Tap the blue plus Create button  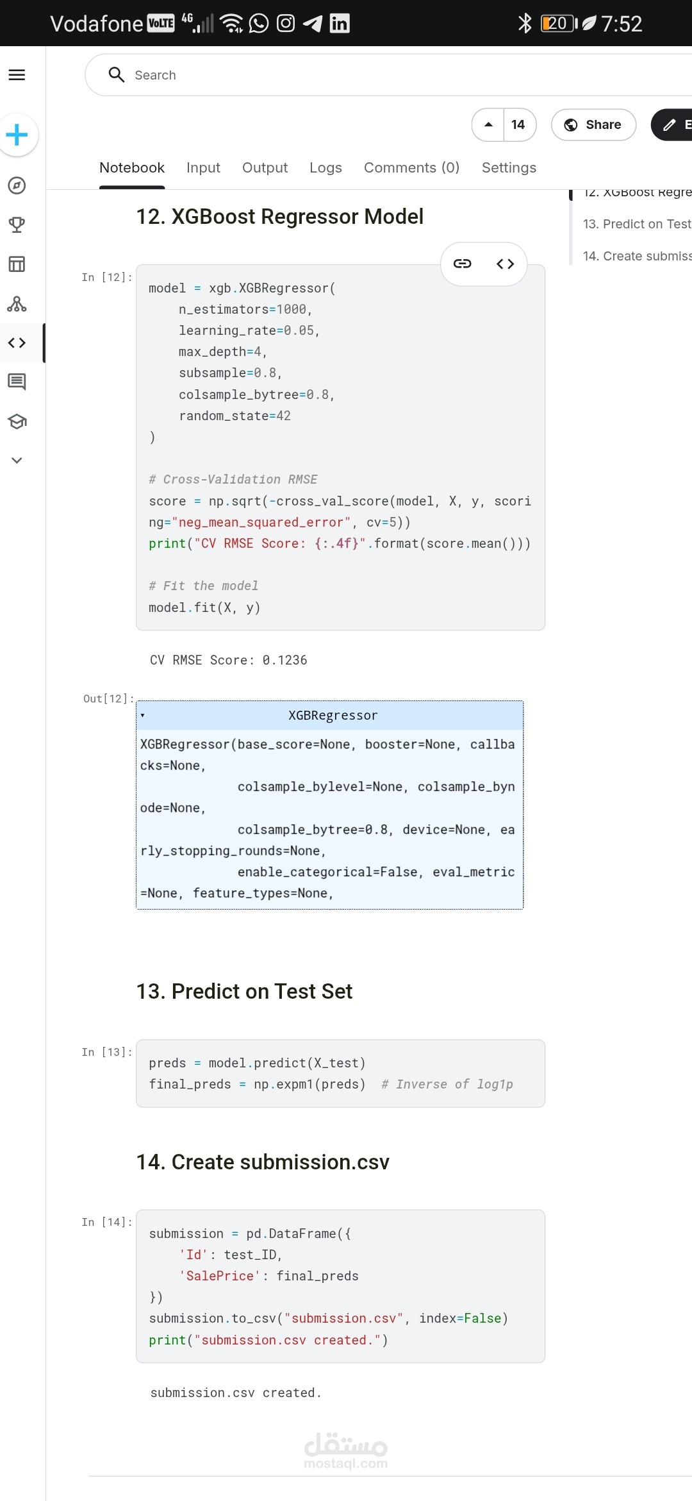(17, 135)
